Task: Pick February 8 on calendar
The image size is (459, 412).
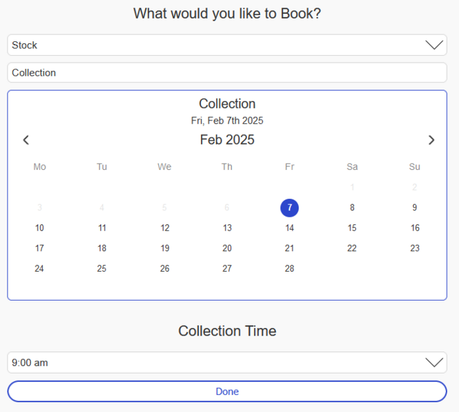Action: [x=352, y=208]
